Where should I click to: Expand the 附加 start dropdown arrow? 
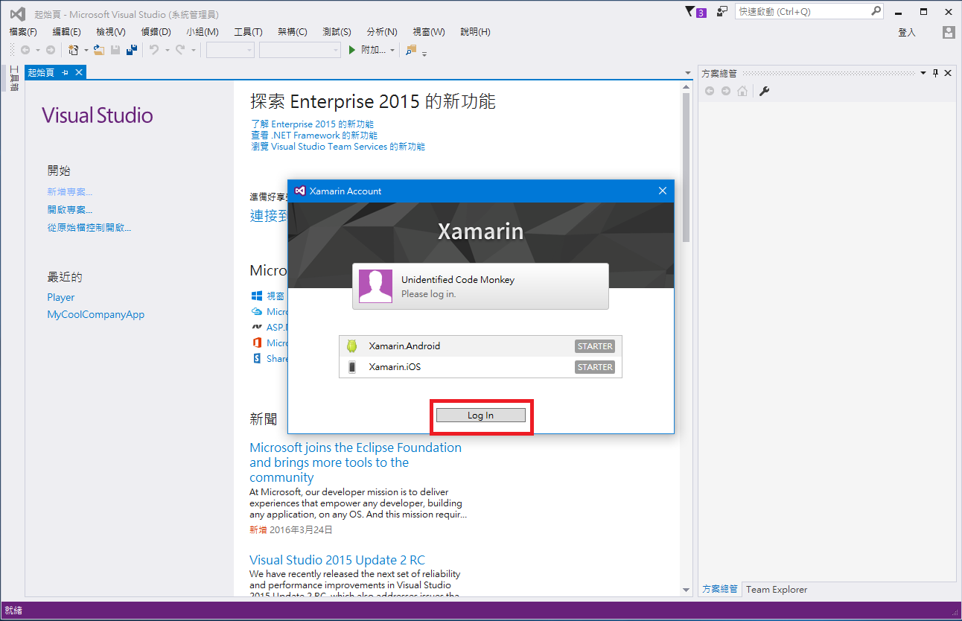tap(392, 50)
